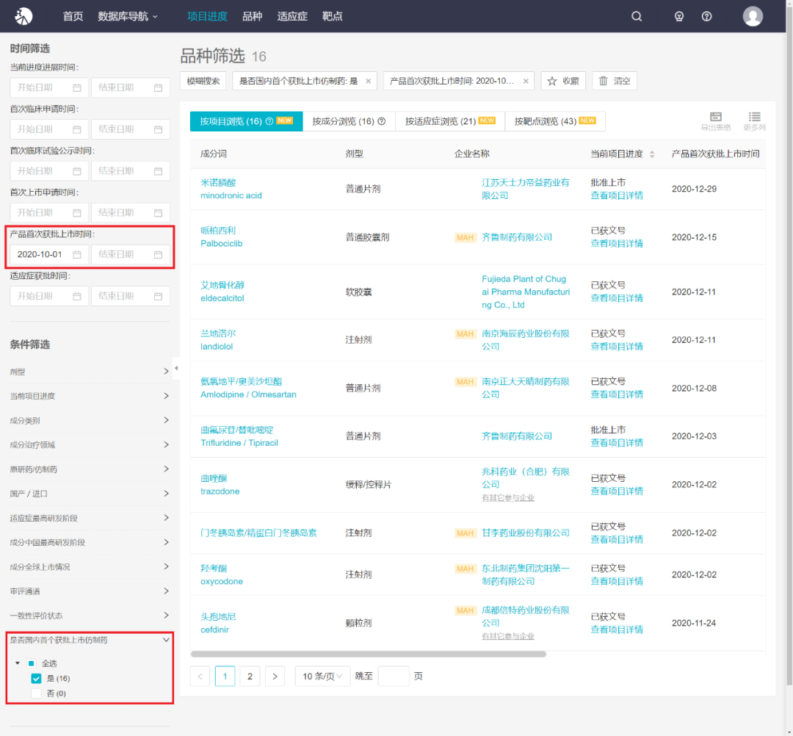Viewport: 793px width, 736px height.
Task: Click the 2020-10-01 start date field
Action: (x=49, y=254)
